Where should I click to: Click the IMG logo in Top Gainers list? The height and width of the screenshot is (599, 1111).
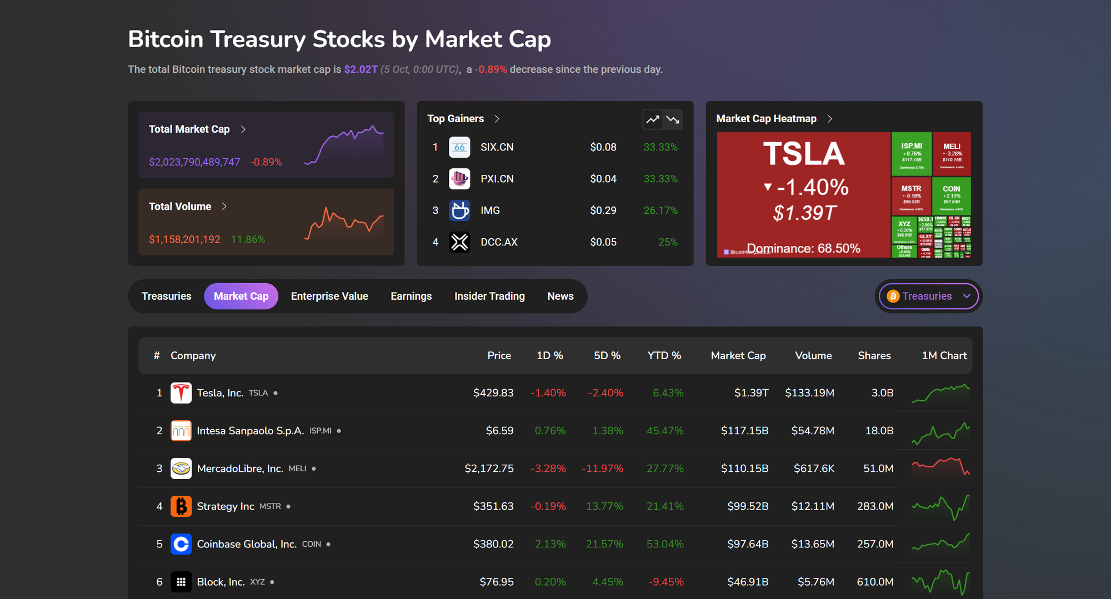pos(459,210)
